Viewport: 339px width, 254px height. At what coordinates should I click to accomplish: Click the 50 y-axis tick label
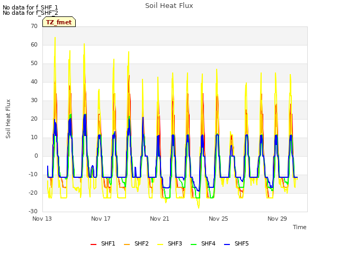(34, 63)
